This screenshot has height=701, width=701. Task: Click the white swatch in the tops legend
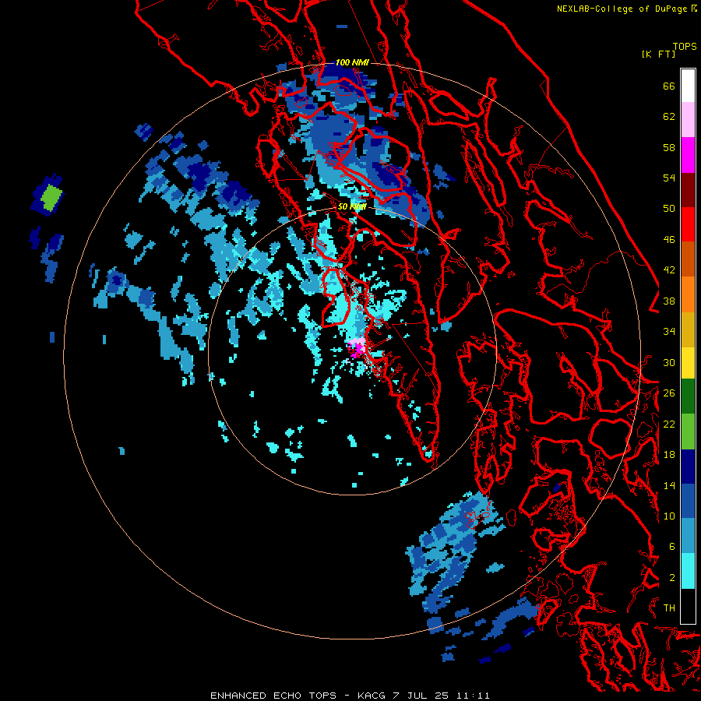point(688,86)
